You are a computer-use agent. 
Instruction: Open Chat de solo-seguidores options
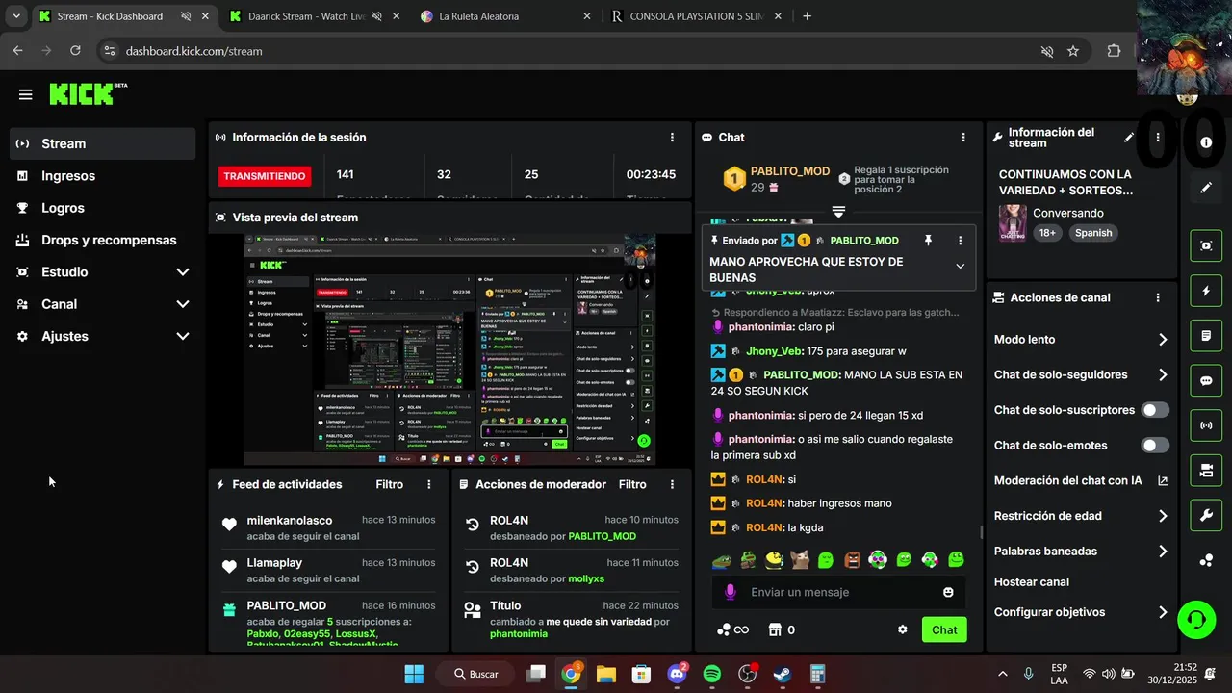tap(1163, 375)
